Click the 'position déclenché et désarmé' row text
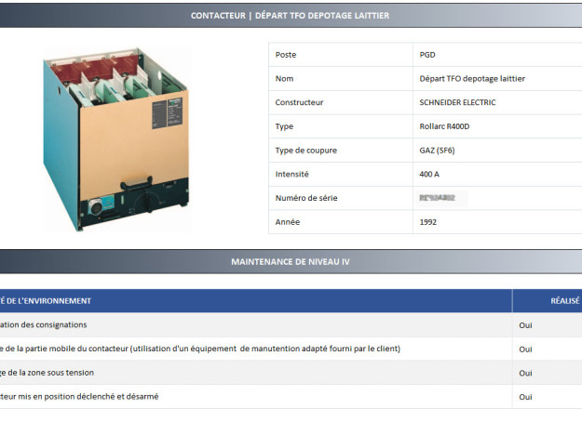The width and height of the screenshot is (582, 435). click(x=79, y=397)
